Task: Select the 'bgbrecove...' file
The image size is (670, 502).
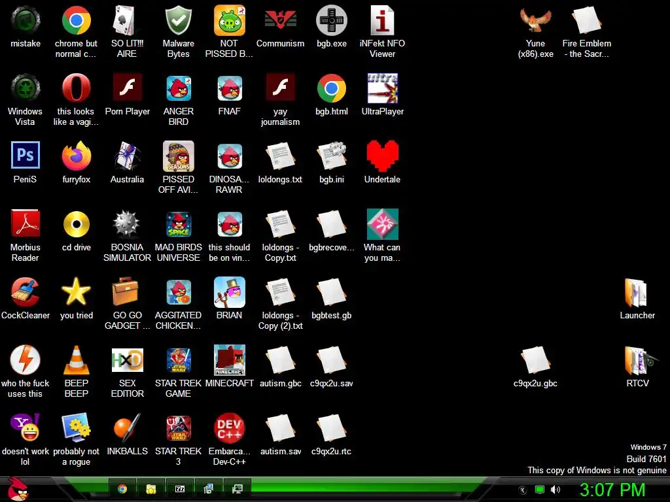Action: [x=331, y=224]
